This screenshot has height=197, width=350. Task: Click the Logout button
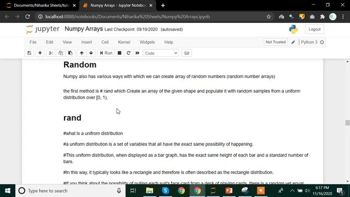(314, 29)
